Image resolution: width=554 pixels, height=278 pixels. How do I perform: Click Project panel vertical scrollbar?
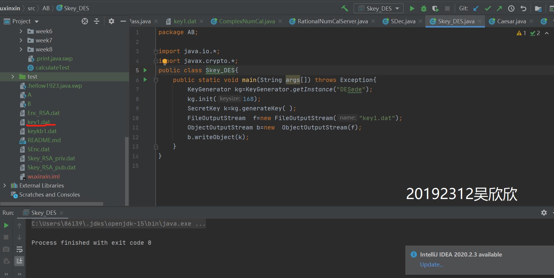(126, 171)
